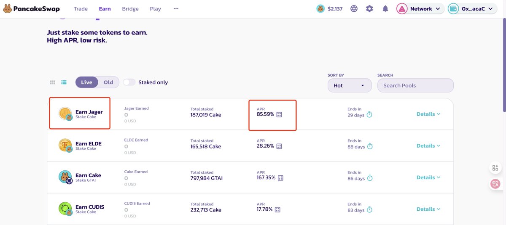Image resolution: width=506 pixels, height=225 pixels.
Task: Click the timer icon next to 86 days
Action: point(370,178)
